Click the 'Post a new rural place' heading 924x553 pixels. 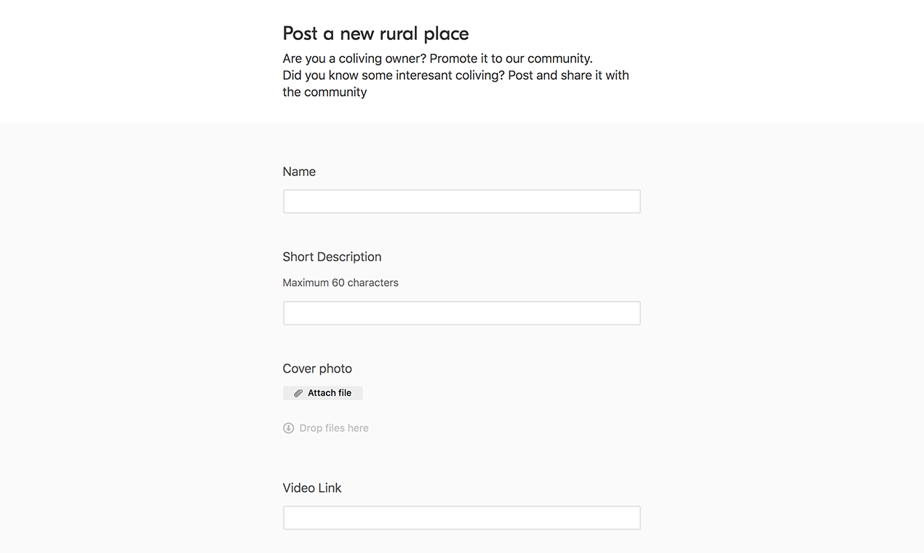coord(375,33)
